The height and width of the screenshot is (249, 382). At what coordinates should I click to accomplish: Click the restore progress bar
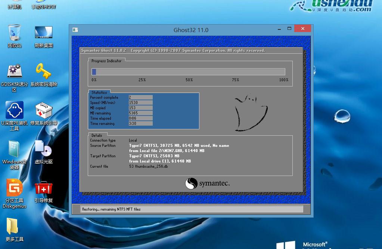pos(188,72)
